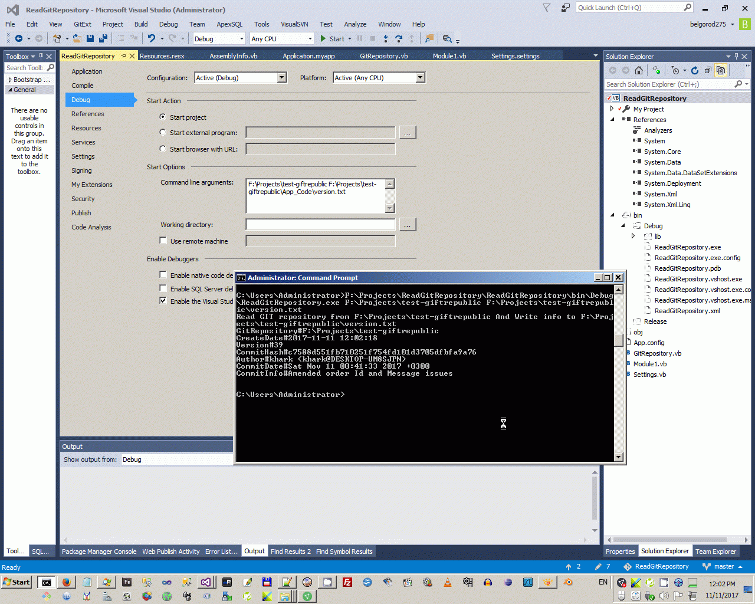Expand the lib folder node
This screenshot has height=604, width=755.
pos(633,236)
